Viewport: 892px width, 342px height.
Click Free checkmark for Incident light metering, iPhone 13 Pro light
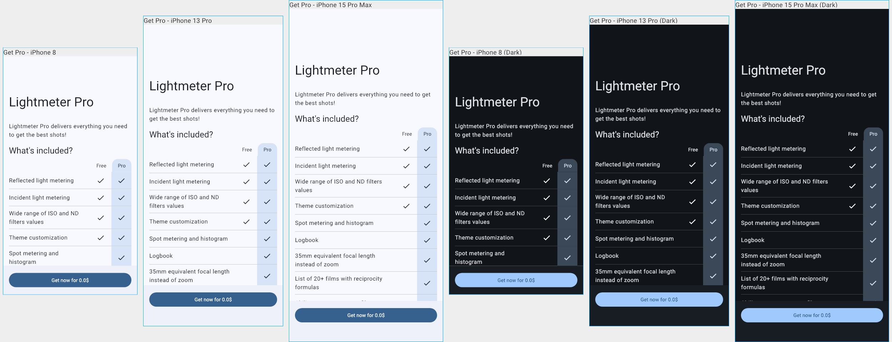(246, 182)
